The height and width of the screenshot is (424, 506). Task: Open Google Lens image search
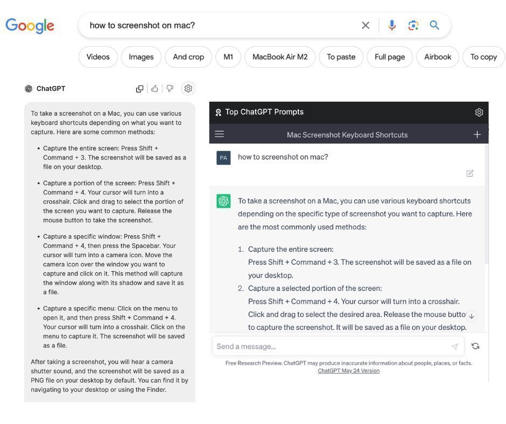(413, 25)
